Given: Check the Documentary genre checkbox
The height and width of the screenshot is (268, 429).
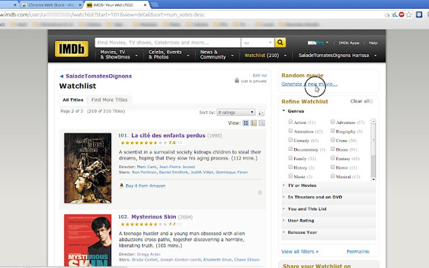Looking at the screenshot, I should pyautogui.click(x=291, y=149).
